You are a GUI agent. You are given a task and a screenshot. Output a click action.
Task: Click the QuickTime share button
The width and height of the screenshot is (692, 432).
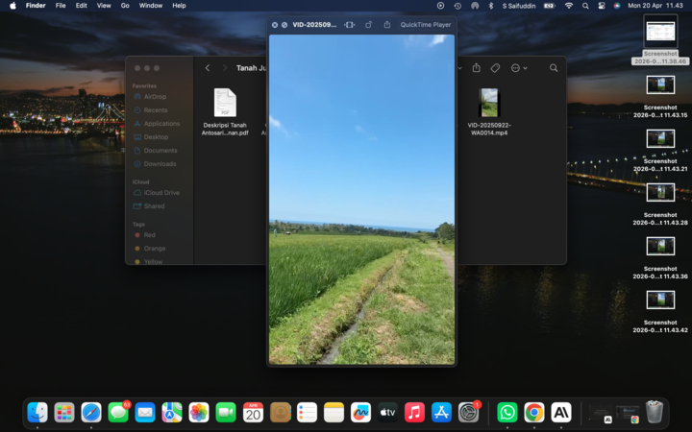tap(386, 25)
